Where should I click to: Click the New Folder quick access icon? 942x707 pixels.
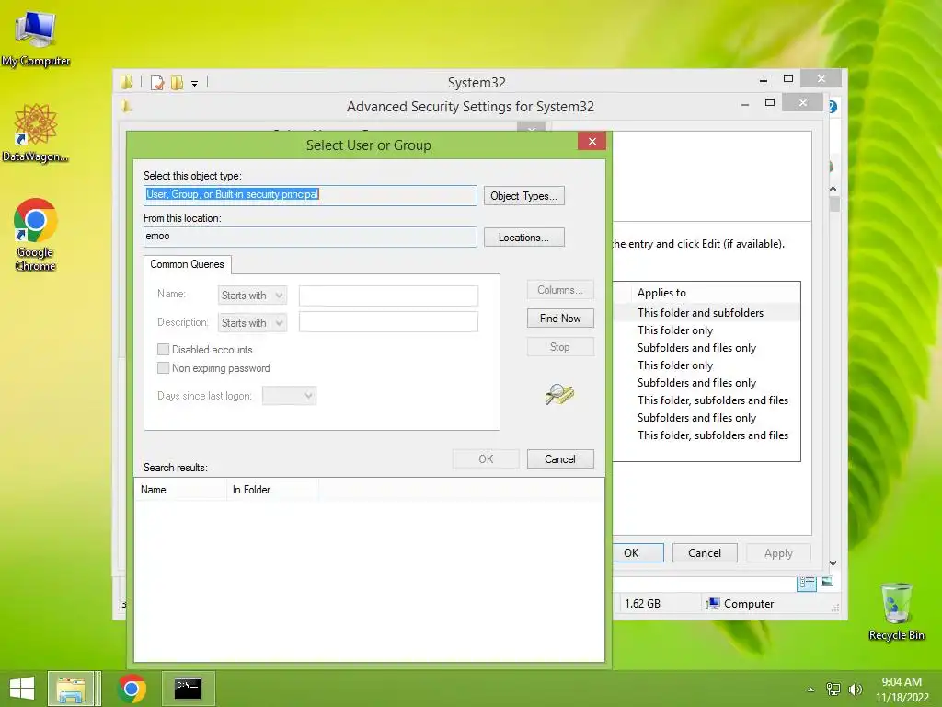pyautogui.click(x=178, y=82)
